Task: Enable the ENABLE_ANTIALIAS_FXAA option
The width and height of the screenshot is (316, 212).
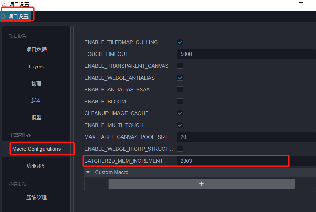Action: point(180,89)
